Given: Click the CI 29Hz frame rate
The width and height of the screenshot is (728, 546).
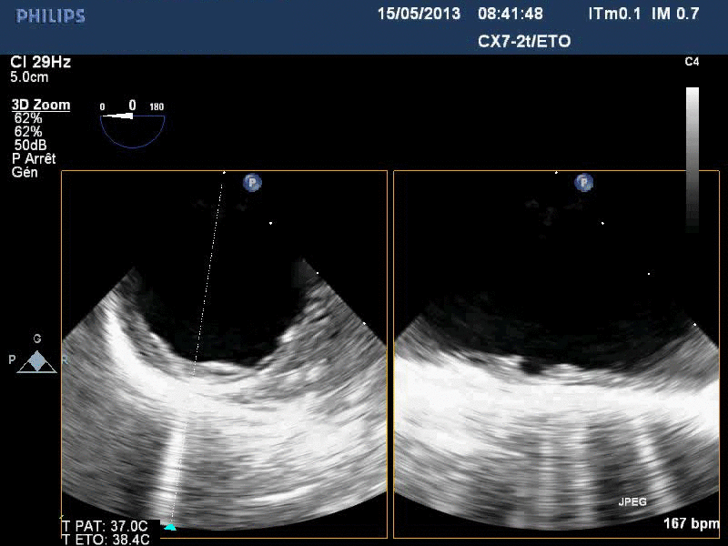Looking at the screenshot, I should click(x=40, y=62).
